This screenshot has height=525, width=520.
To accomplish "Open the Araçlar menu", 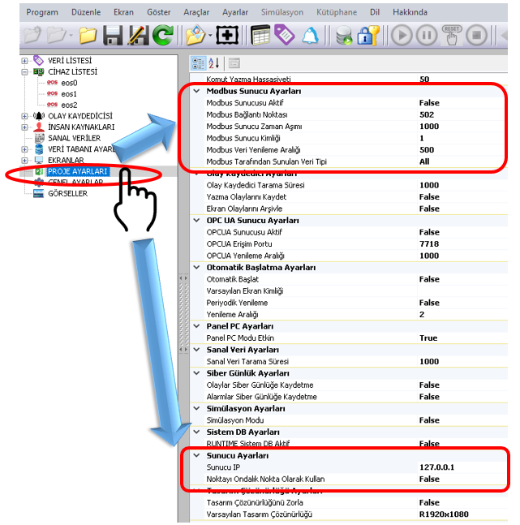I will tap(196, 12).
